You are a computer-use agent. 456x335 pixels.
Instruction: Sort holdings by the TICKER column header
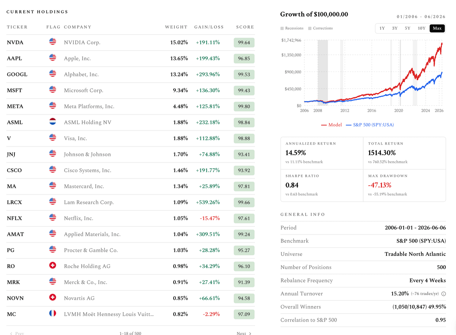17,27
